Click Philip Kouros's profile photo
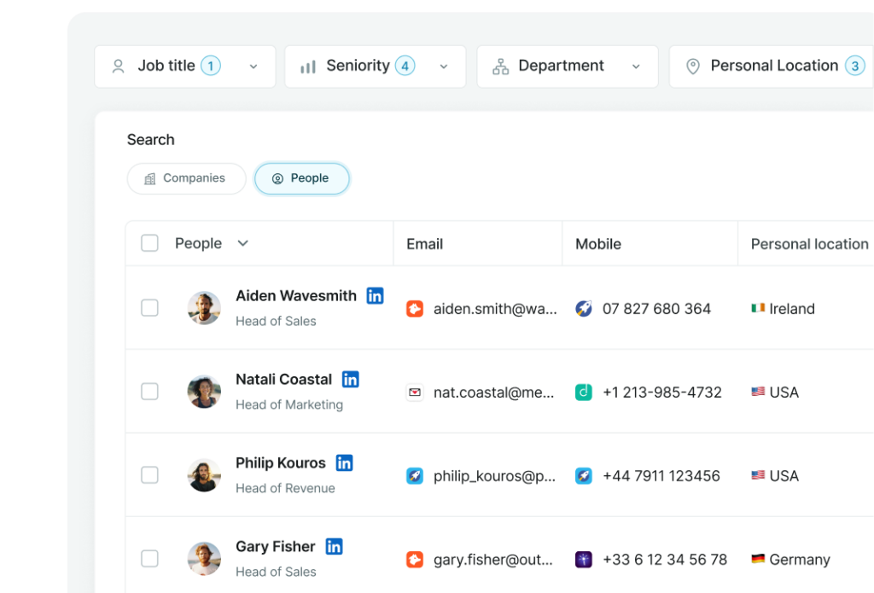Screen dimensions: 874x593 click(204, 475)
